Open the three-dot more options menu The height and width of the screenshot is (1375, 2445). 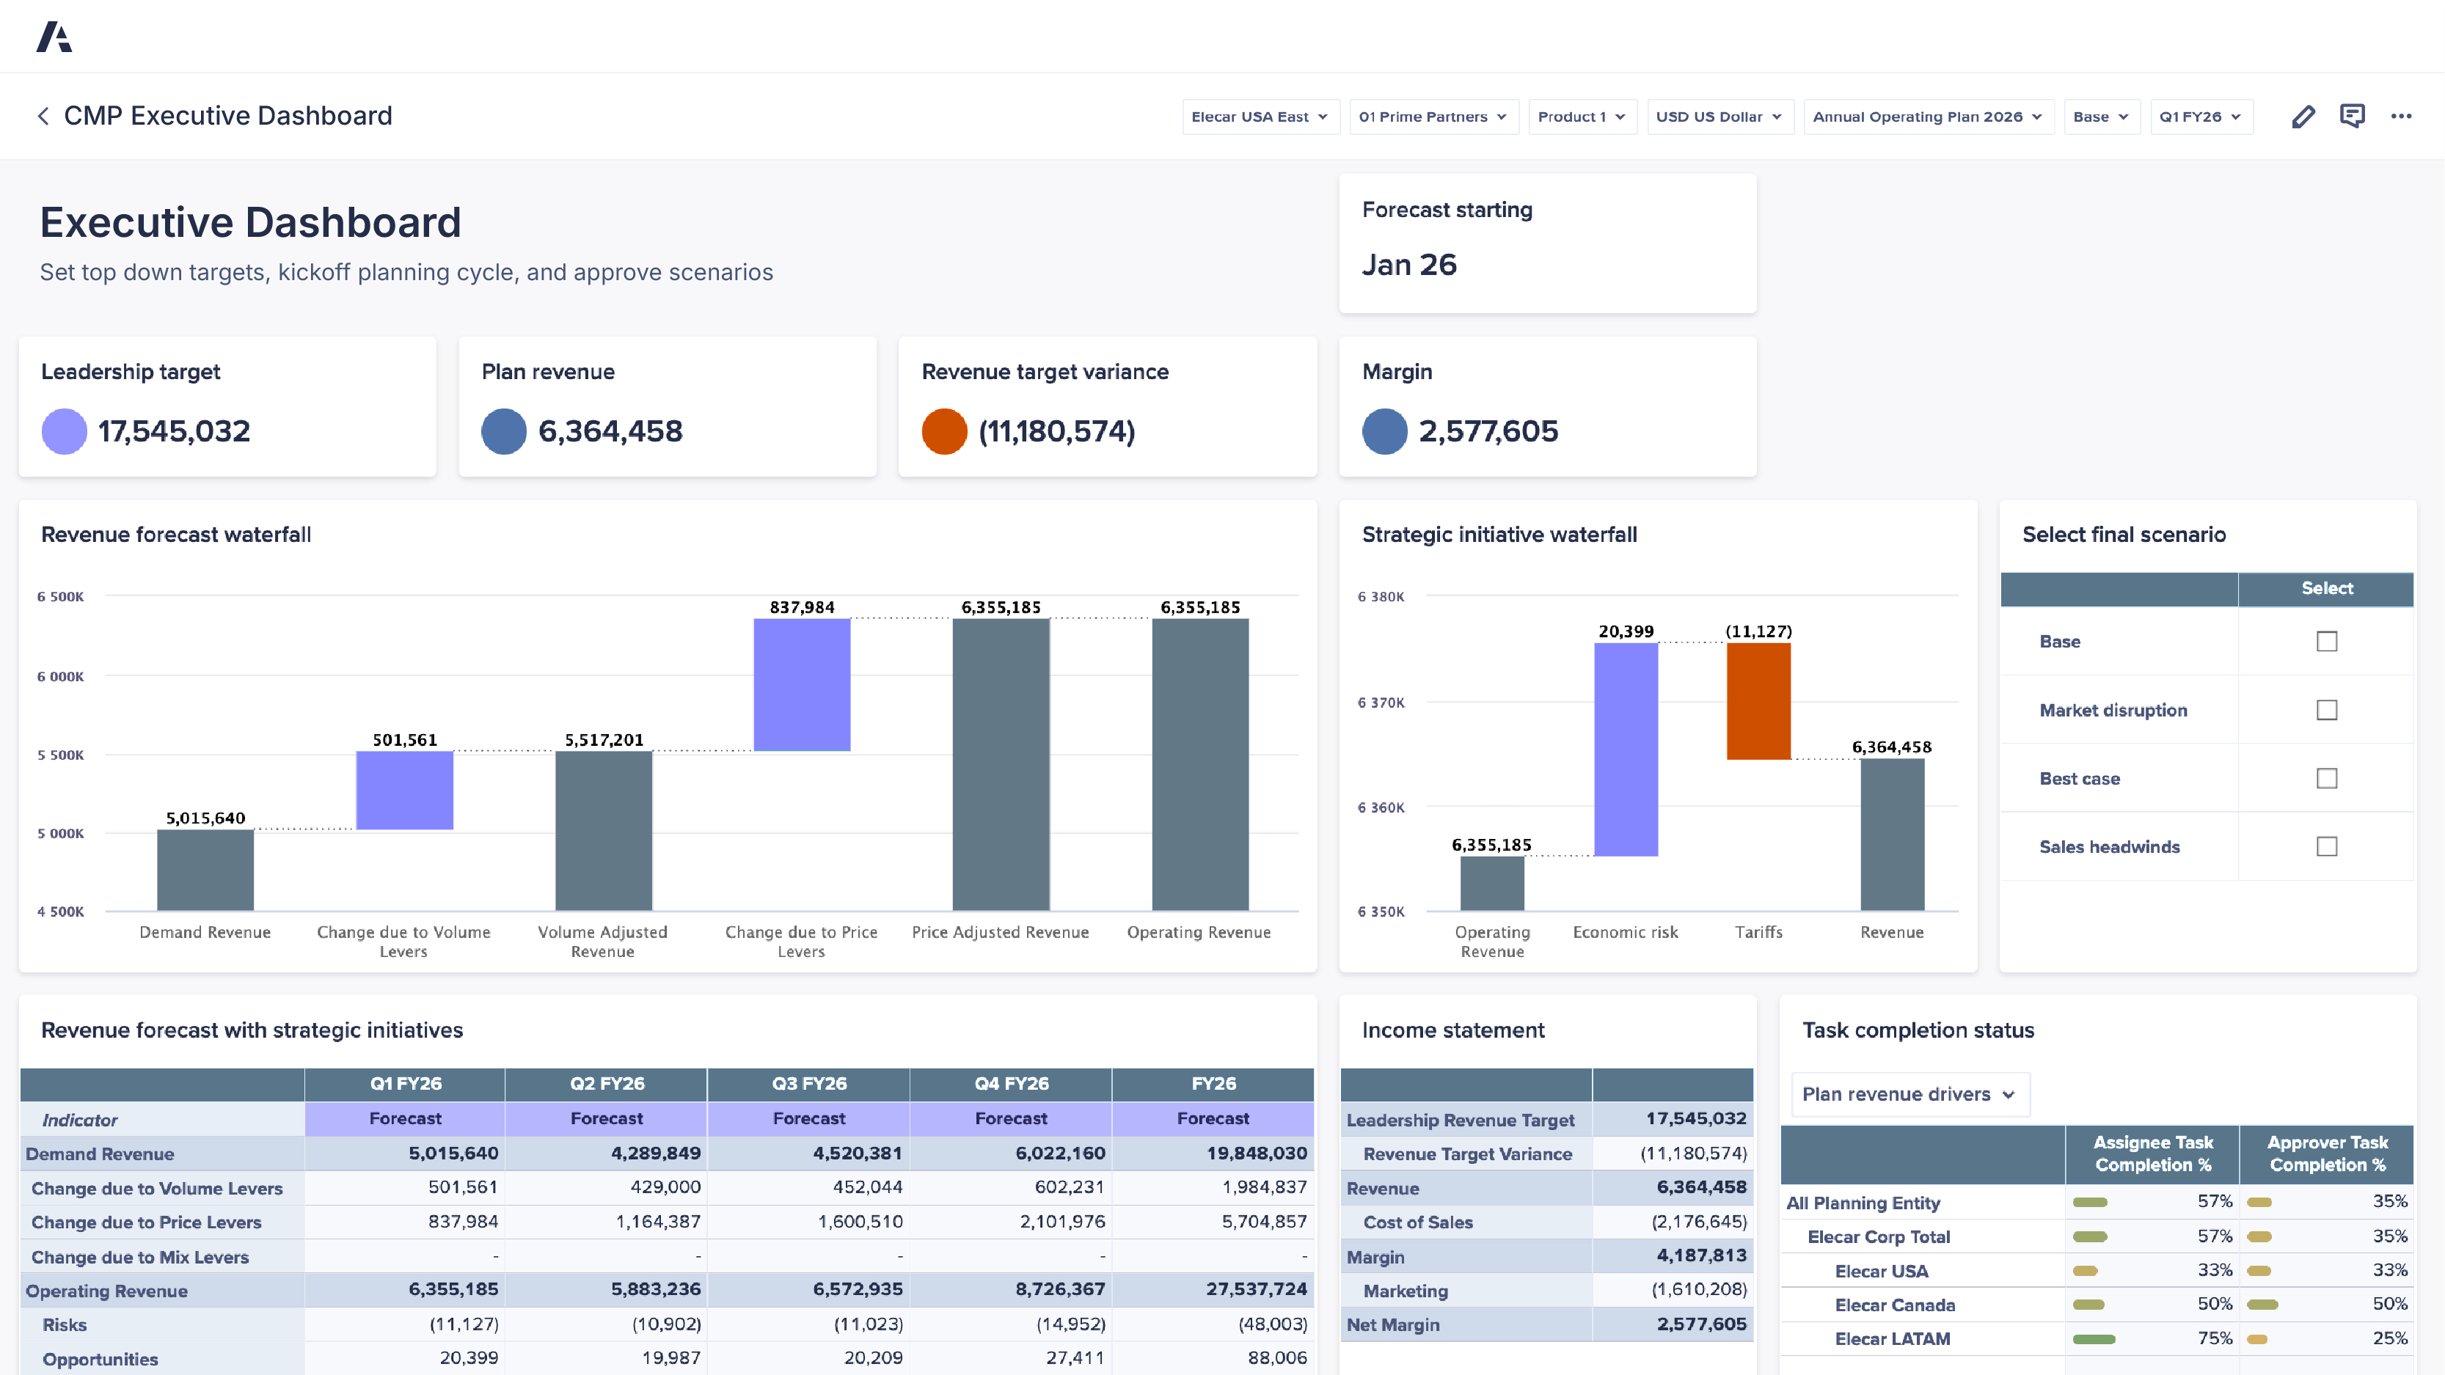click(2402, 116)
